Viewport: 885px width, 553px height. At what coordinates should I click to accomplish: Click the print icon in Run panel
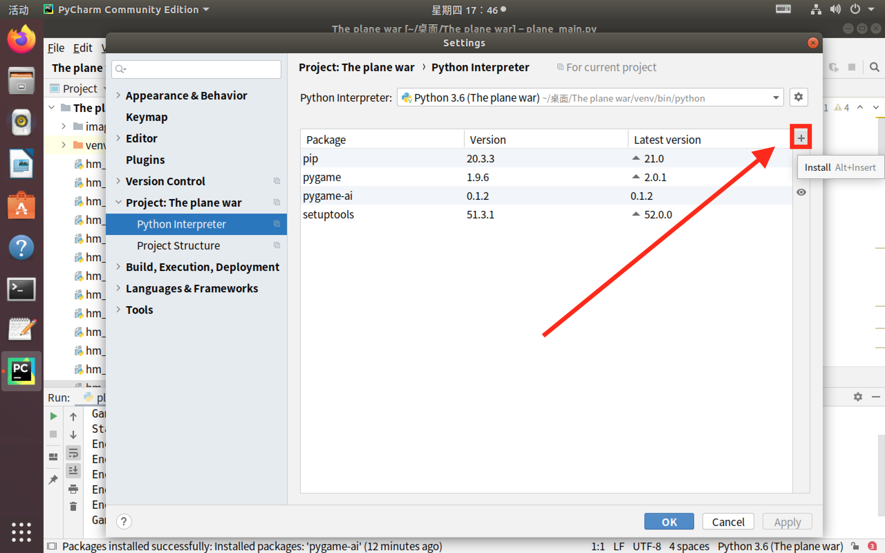[x=73, y=489]
